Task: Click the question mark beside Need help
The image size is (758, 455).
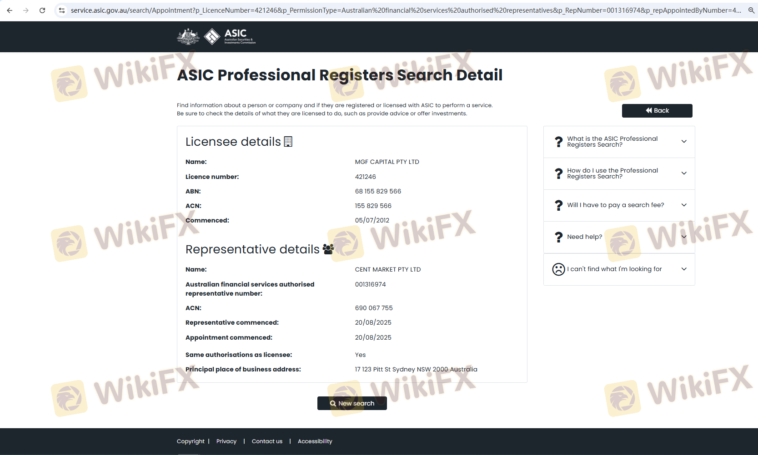Action: coord(559,237)
